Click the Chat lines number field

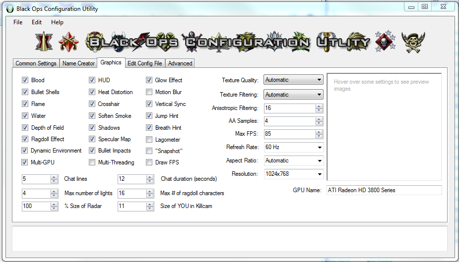[x=36, y=179]
